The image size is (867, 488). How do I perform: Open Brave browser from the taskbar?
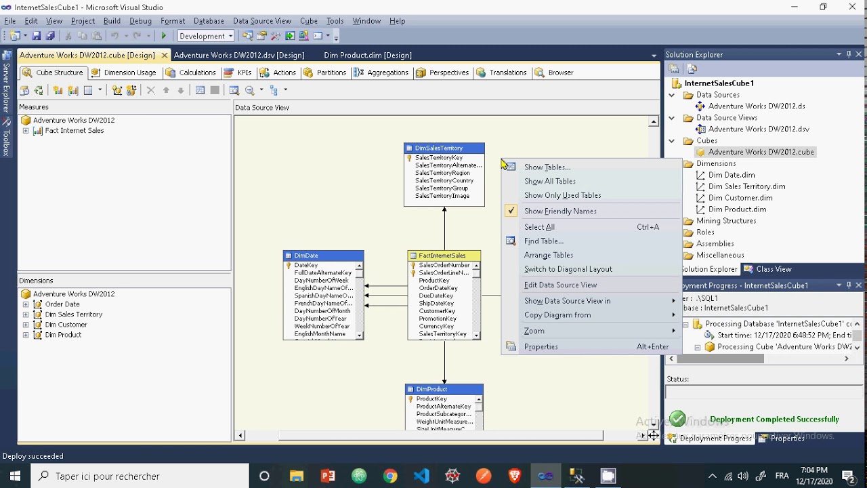tap(515, 476)
